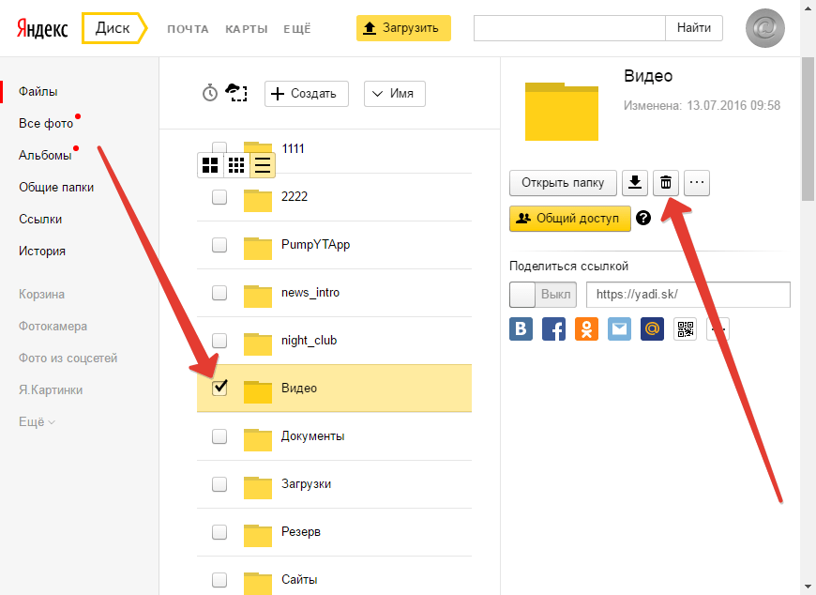Share link via Odnoklassniki icon

coord(586,329)
